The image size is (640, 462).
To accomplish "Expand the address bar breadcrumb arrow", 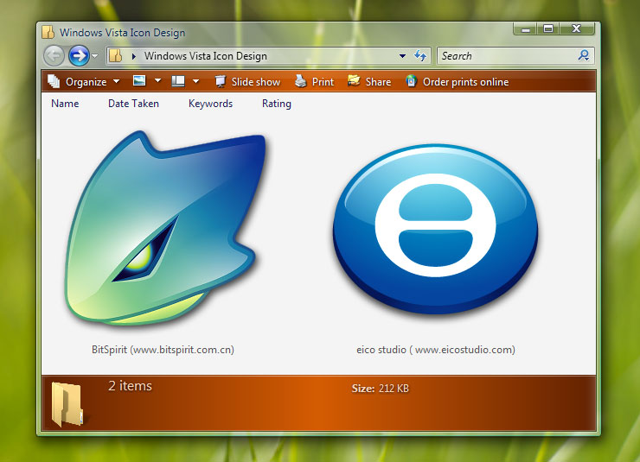I will click(133, 56).
